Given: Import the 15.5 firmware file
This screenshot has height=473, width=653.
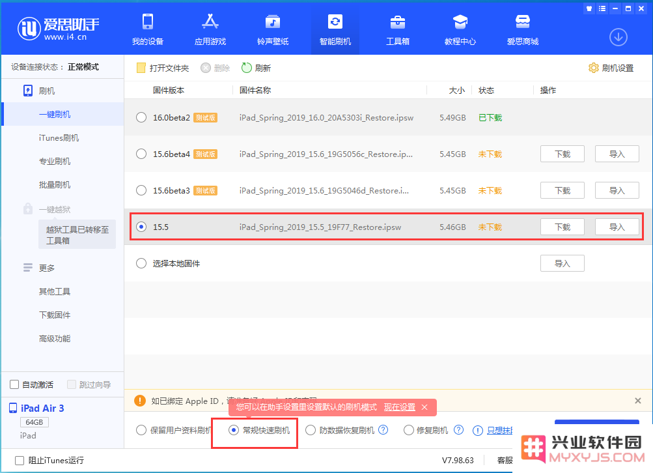Looking at the screenshot, I should coord(617,227).
